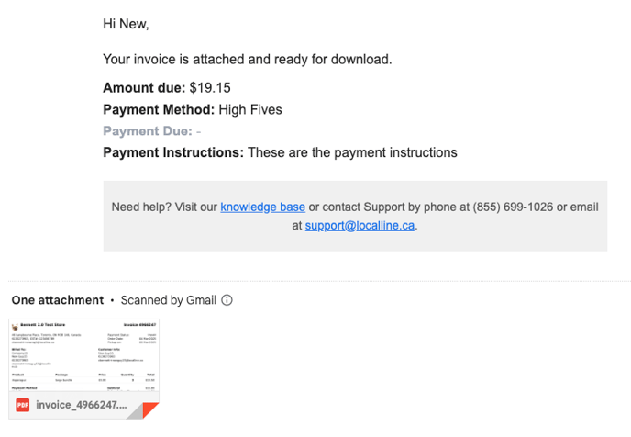Open the invoice_4966247 attachment filename
Viewport: 631px width, 437px height.
coord(82,405)
